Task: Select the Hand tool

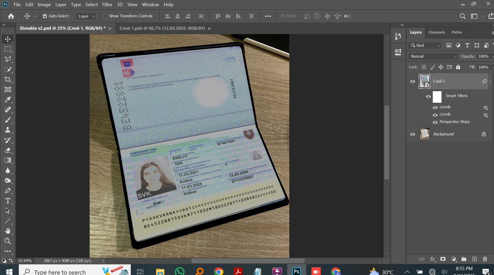Action: tap(8, 231)
